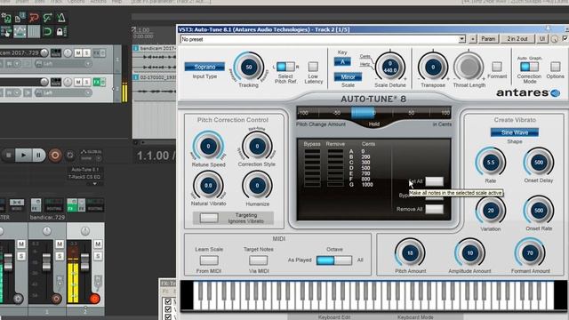Toggle the plugin bypass checkbox in title row
Viewport: 569px width, 320px height.
pyautogui.click(x=565, y=38)
